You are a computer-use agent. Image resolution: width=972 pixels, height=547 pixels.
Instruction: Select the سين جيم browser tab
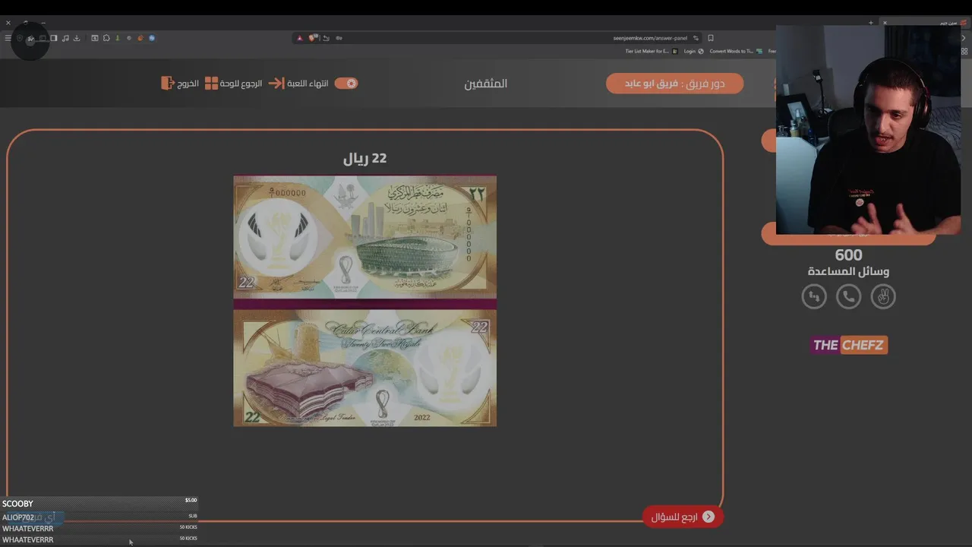(925, 23)
